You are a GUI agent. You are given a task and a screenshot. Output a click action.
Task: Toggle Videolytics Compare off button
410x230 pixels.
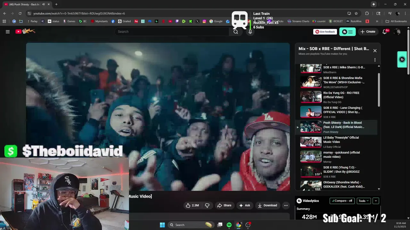(342, 201)
